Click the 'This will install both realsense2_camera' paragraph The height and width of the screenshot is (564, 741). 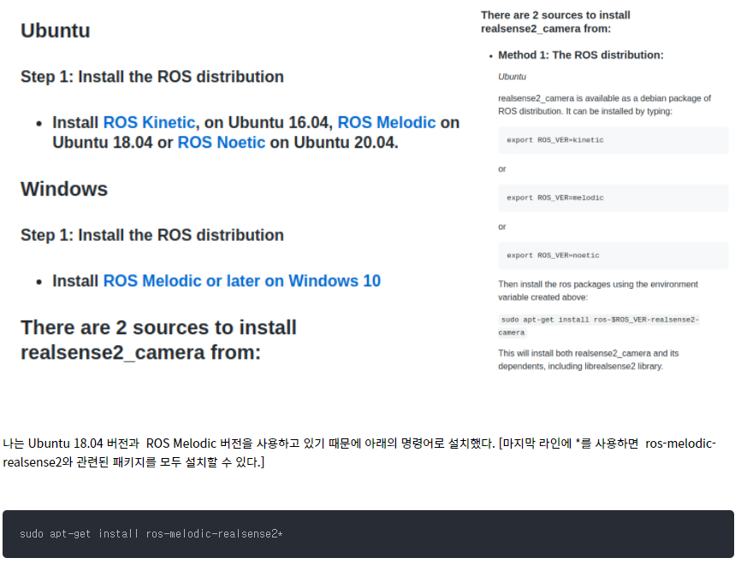coord(589,360)
